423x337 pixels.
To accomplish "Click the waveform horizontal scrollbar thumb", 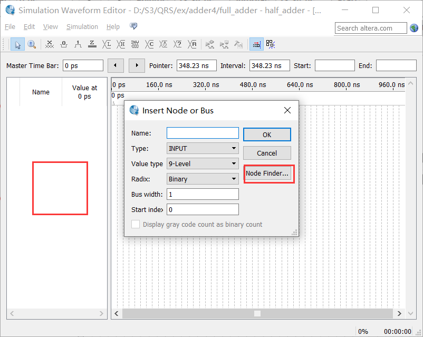I will pyautogui.click(x=257, y=313).
